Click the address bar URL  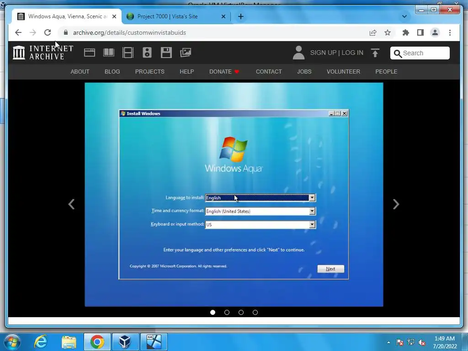pyautogui.click(x=129, y=32)
